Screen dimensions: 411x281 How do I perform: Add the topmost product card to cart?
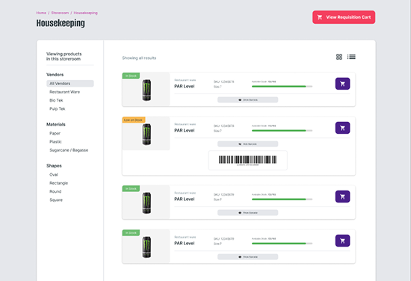342,84
